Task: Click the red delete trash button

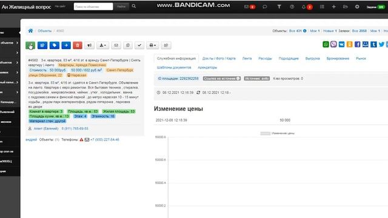Action: coord(78,45)
